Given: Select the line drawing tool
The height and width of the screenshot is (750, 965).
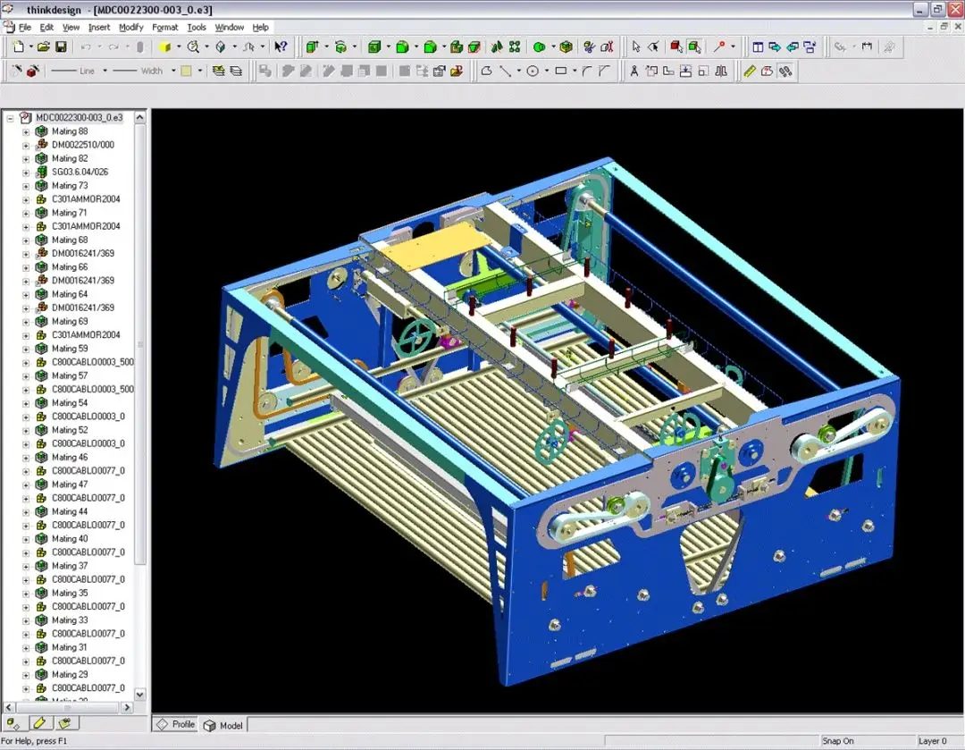Looking at the screenshot, I should (x=505, y=72).
